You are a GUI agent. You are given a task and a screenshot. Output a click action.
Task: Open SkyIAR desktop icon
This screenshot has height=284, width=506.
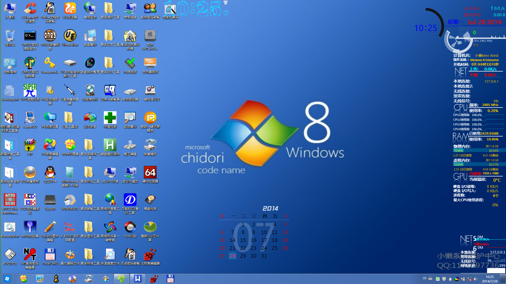(50, 202)
